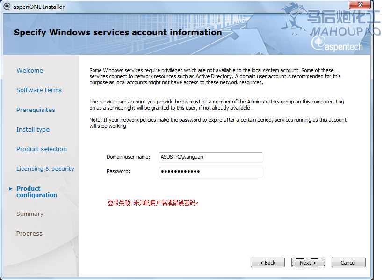Go back with the Back button
The width and height of the screenshot is (383, 280).
[267, 263]
